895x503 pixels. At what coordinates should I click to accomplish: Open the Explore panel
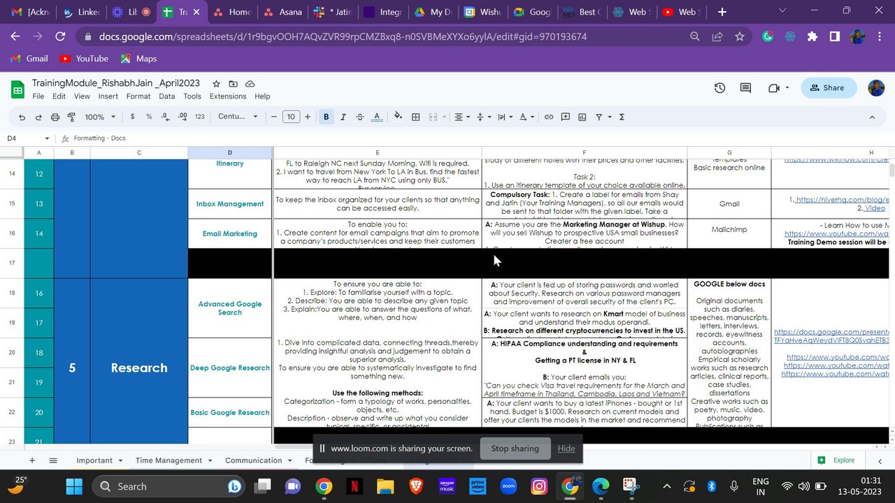(837, 460)
